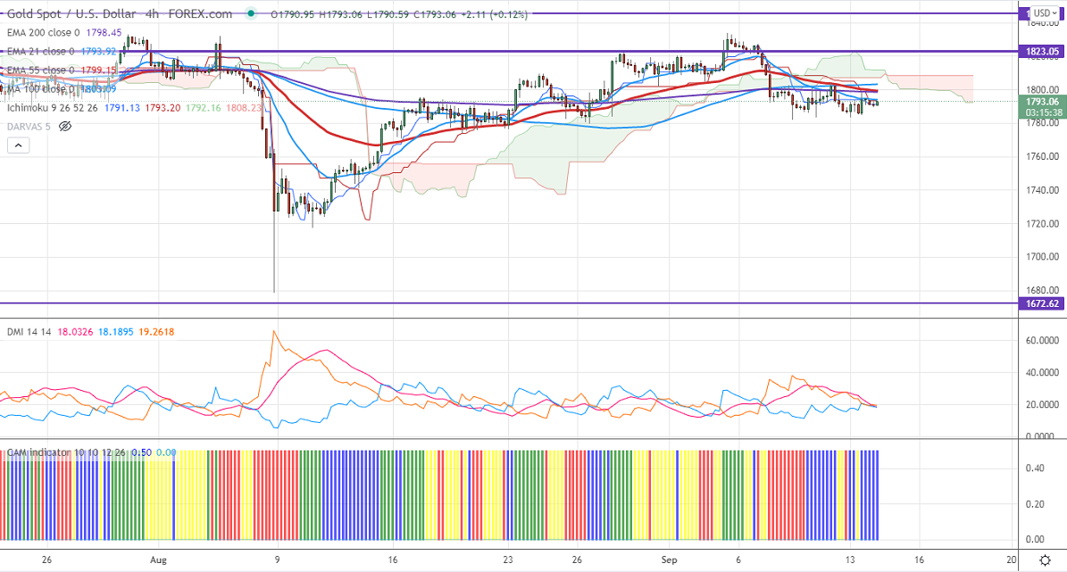1067x572 pixels.
Task: Click the 60.0000 DMI axis label
Action: click(1043, 340)
